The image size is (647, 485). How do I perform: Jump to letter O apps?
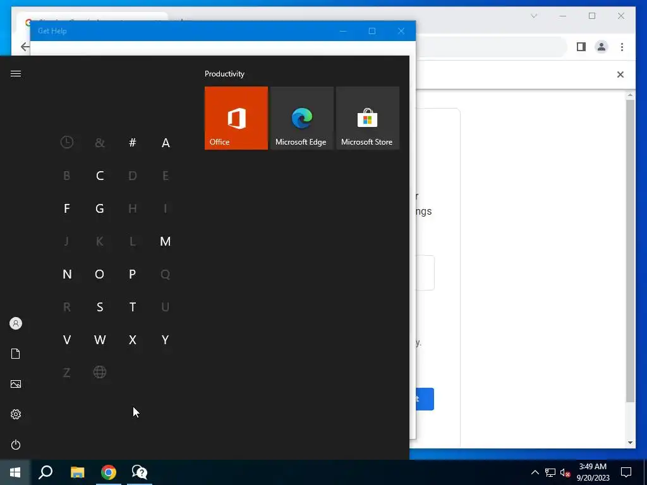pyautogui.click(x=99, y=274)
